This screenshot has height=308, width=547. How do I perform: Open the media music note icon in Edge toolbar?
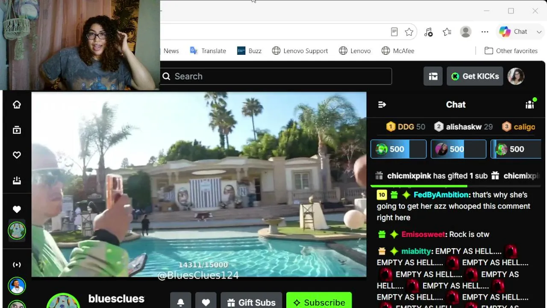pos(428,32)
